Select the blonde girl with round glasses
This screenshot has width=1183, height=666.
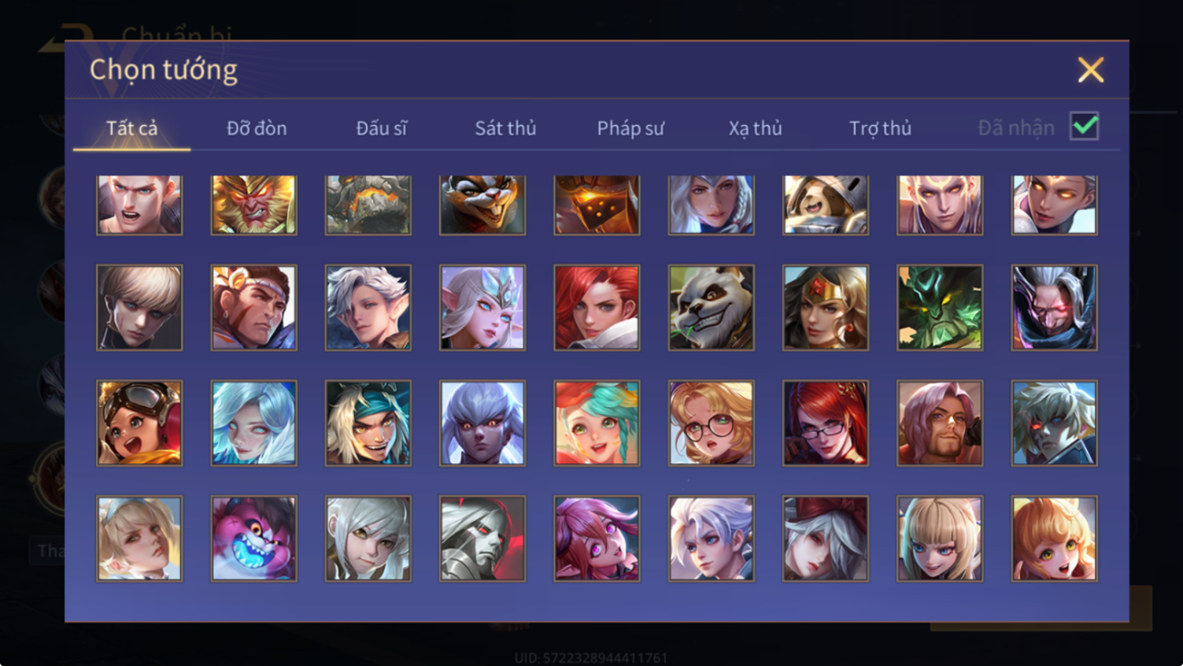pos(711,423)
